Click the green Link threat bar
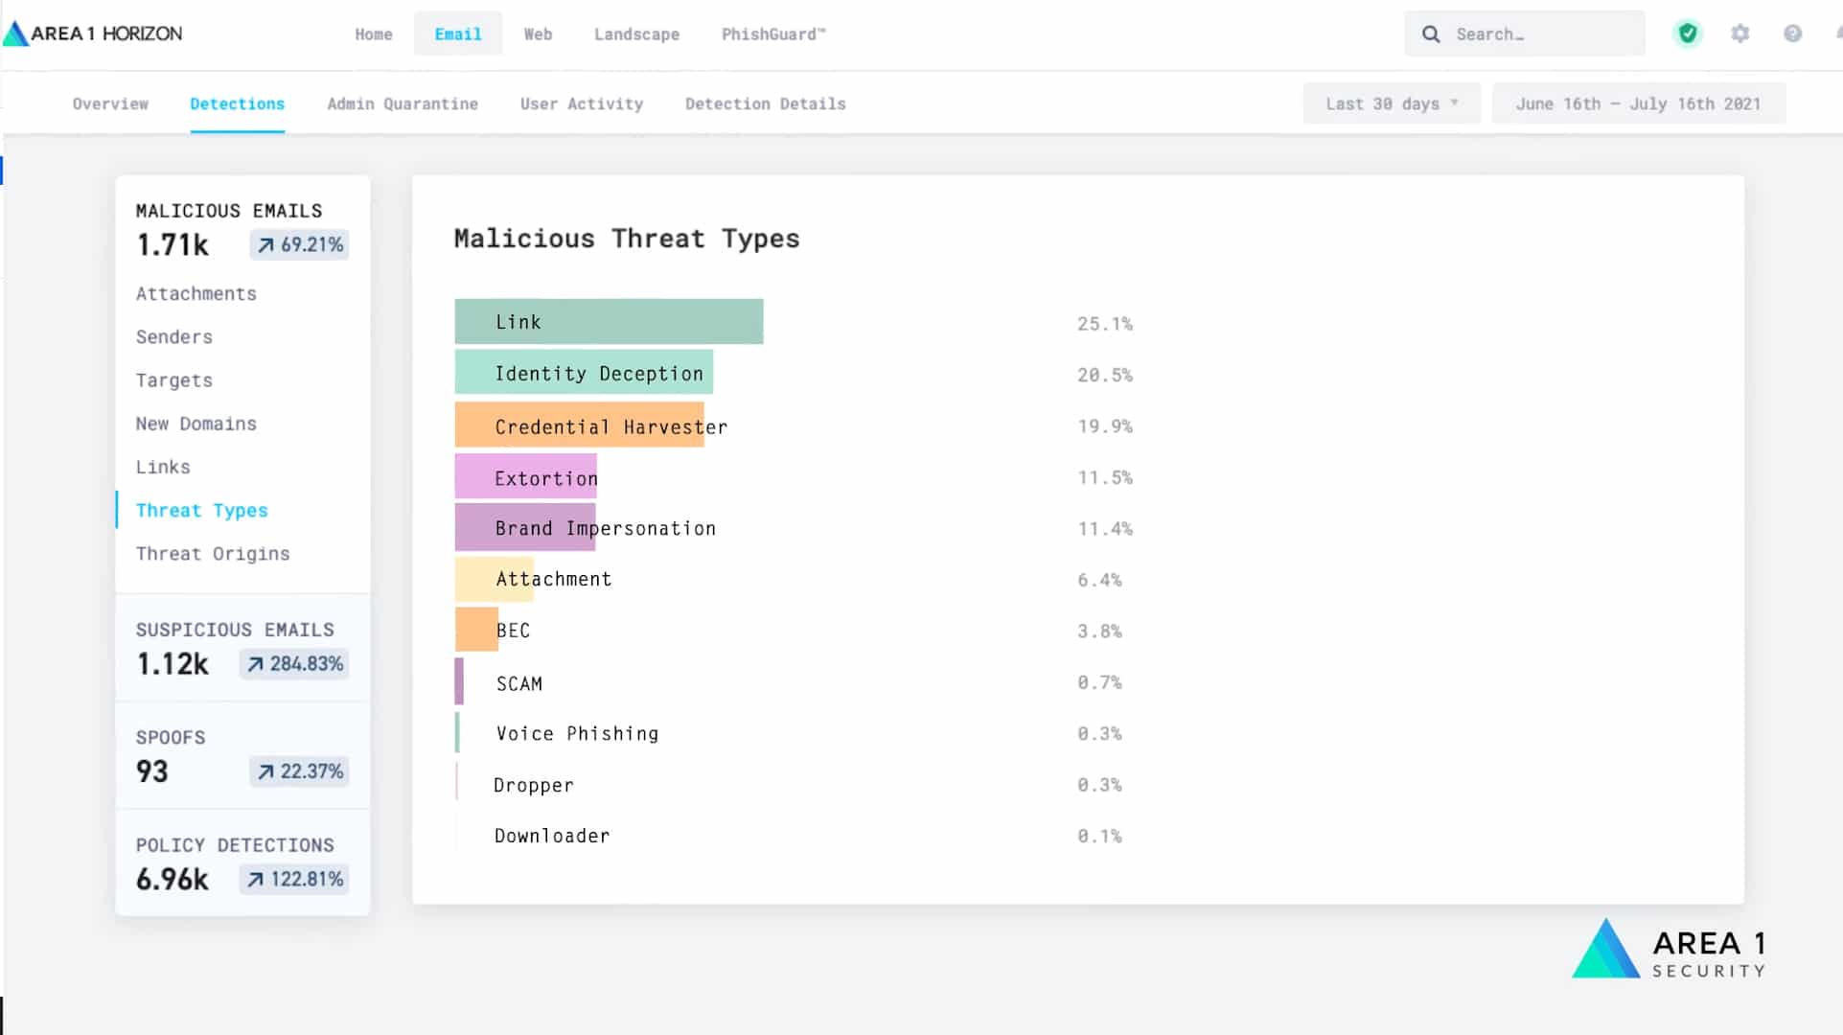The image size is (1843, 1035). tap(609, 322)
